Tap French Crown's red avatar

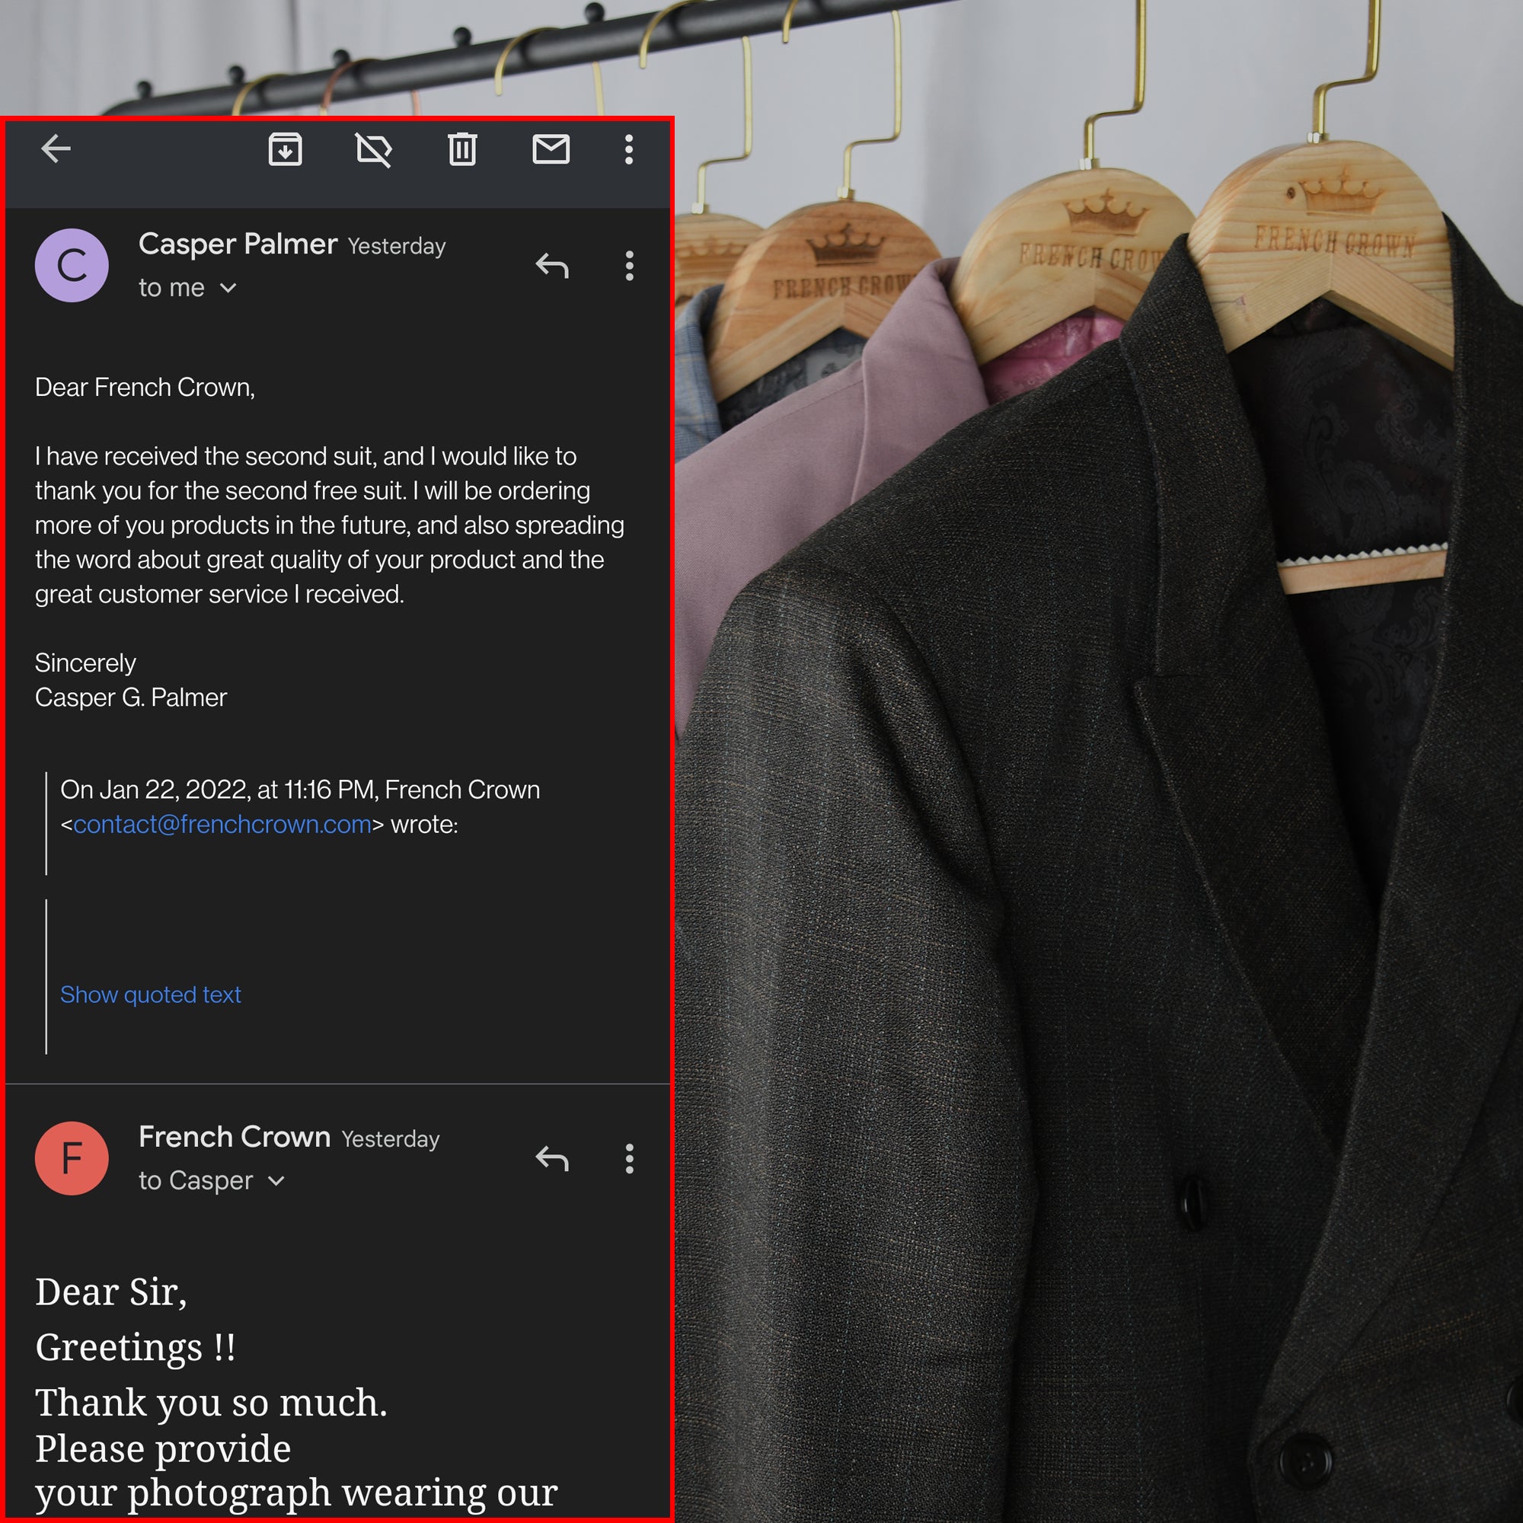pos(72,1158)
